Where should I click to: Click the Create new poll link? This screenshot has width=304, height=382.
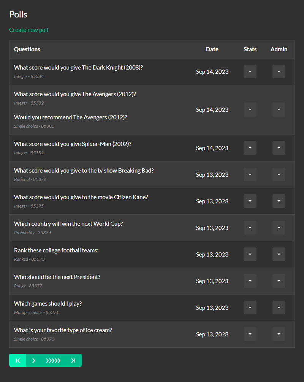point(28,30)
